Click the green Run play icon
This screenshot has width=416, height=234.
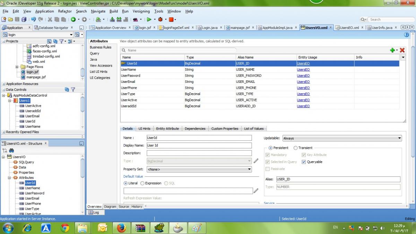149,19
